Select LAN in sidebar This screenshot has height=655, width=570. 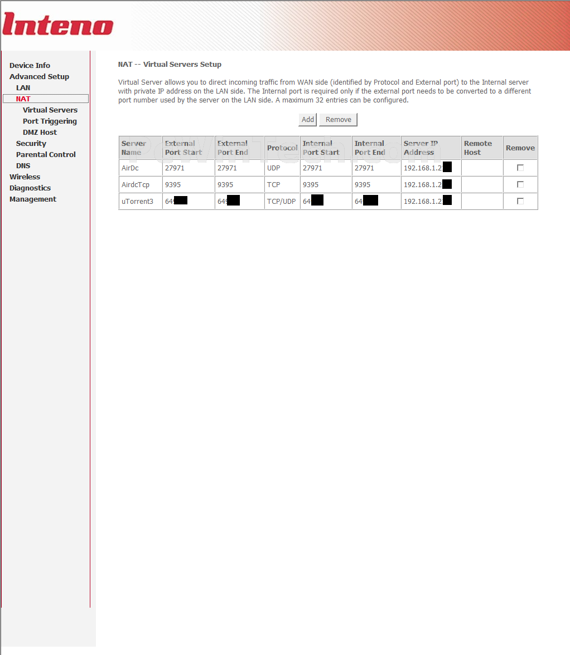pyautogui.click(x=23, y=88)
